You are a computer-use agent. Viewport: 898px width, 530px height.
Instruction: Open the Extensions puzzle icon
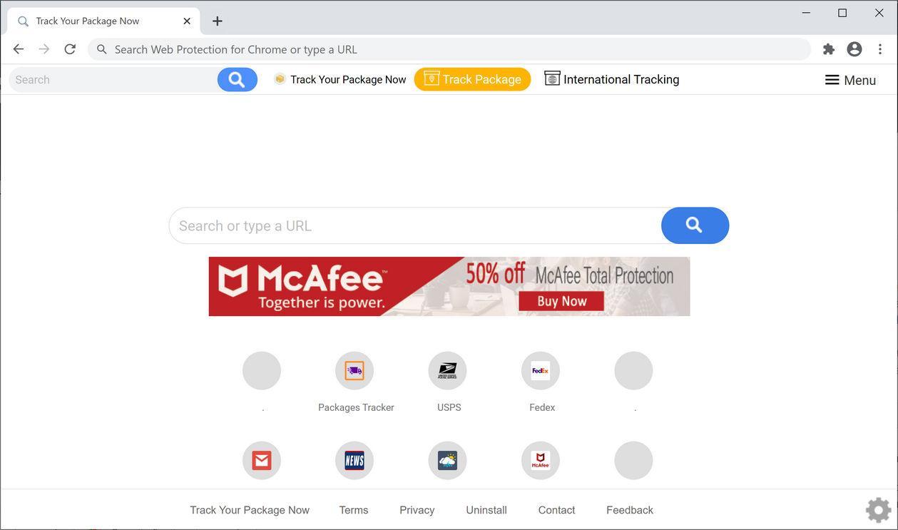(x=829, y=49)
